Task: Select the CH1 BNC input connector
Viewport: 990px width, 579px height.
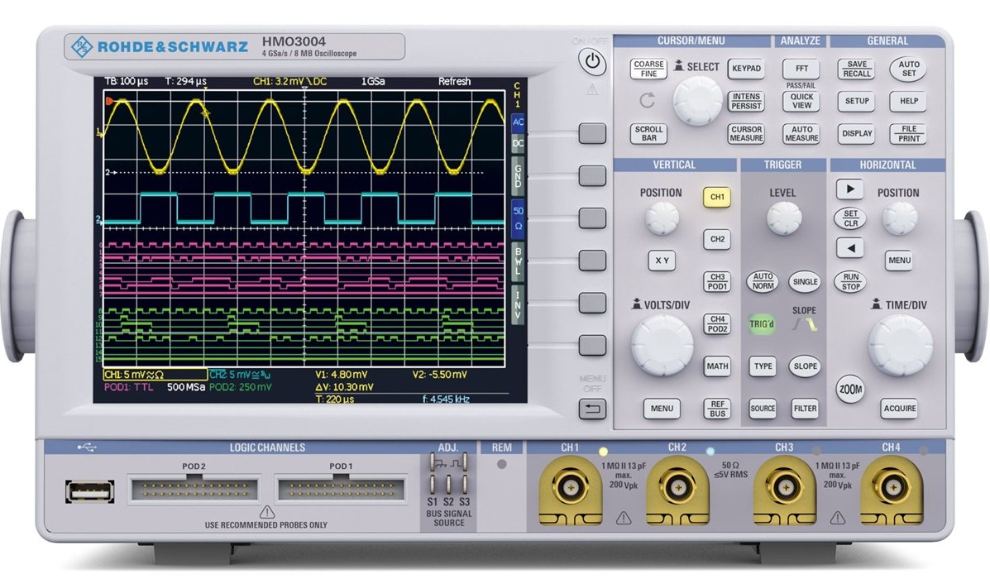Action: click(x=570, y=487)
